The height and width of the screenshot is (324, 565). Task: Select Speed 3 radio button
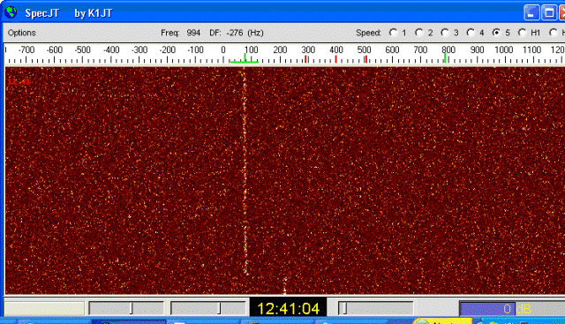445,33
